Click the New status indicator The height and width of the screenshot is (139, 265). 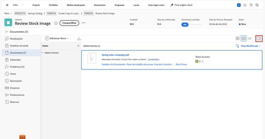pyautogui.click(x=242, y=24)
